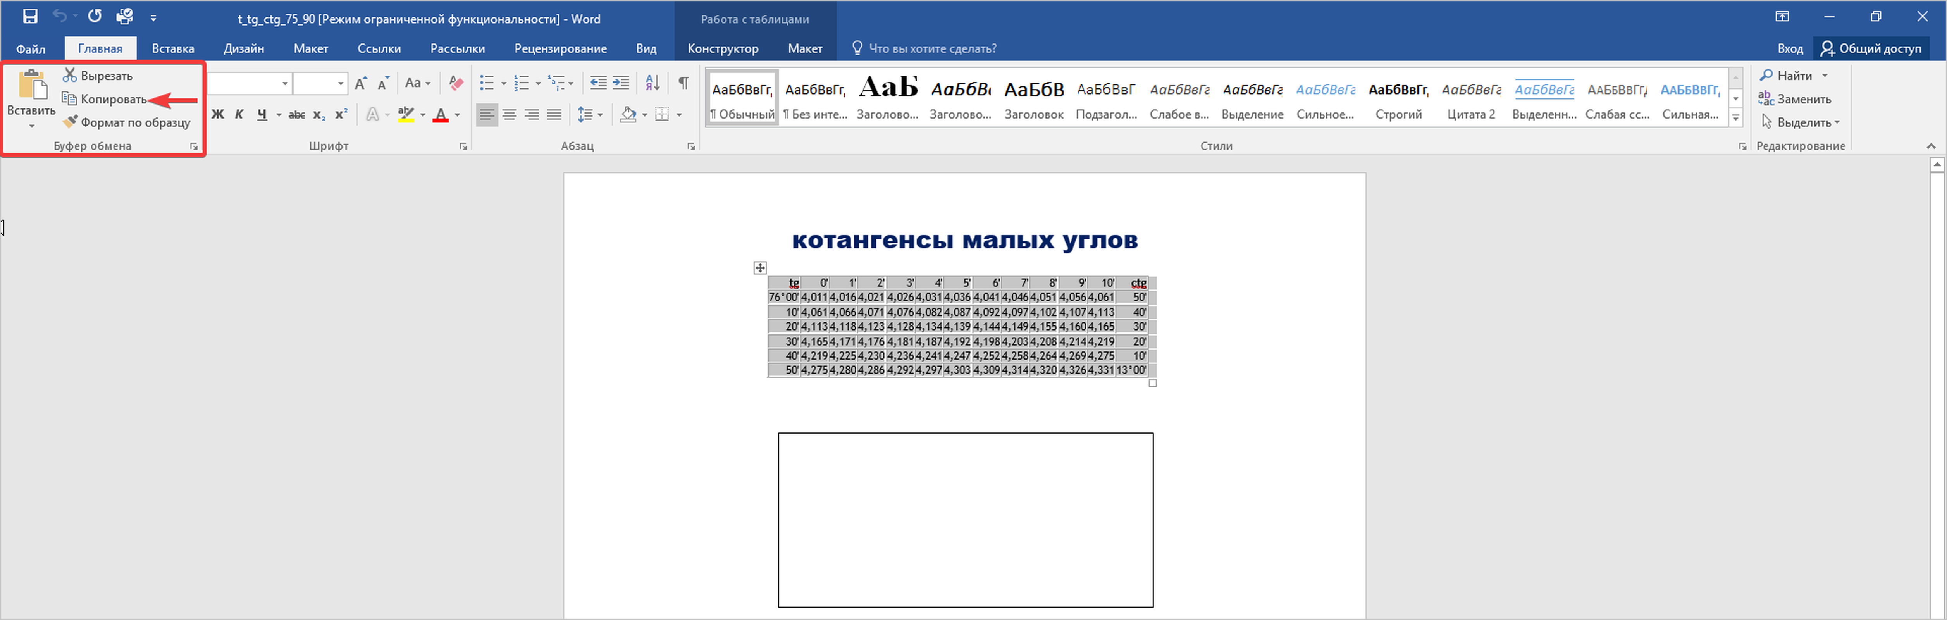Click the Save floppy disk icon
Viewport: 1947px width, 620px height.
(x=30, y=17)
